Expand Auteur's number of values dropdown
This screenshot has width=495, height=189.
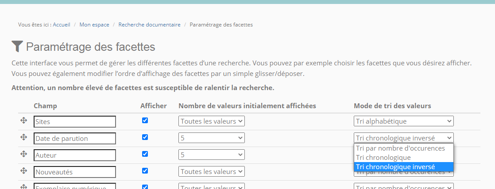(x=211, y=155)
